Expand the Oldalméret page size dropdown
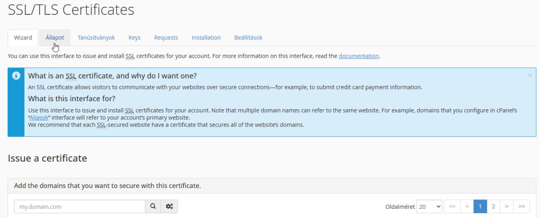This screenshot has height=218, width=540. click(x=429, y=207)
